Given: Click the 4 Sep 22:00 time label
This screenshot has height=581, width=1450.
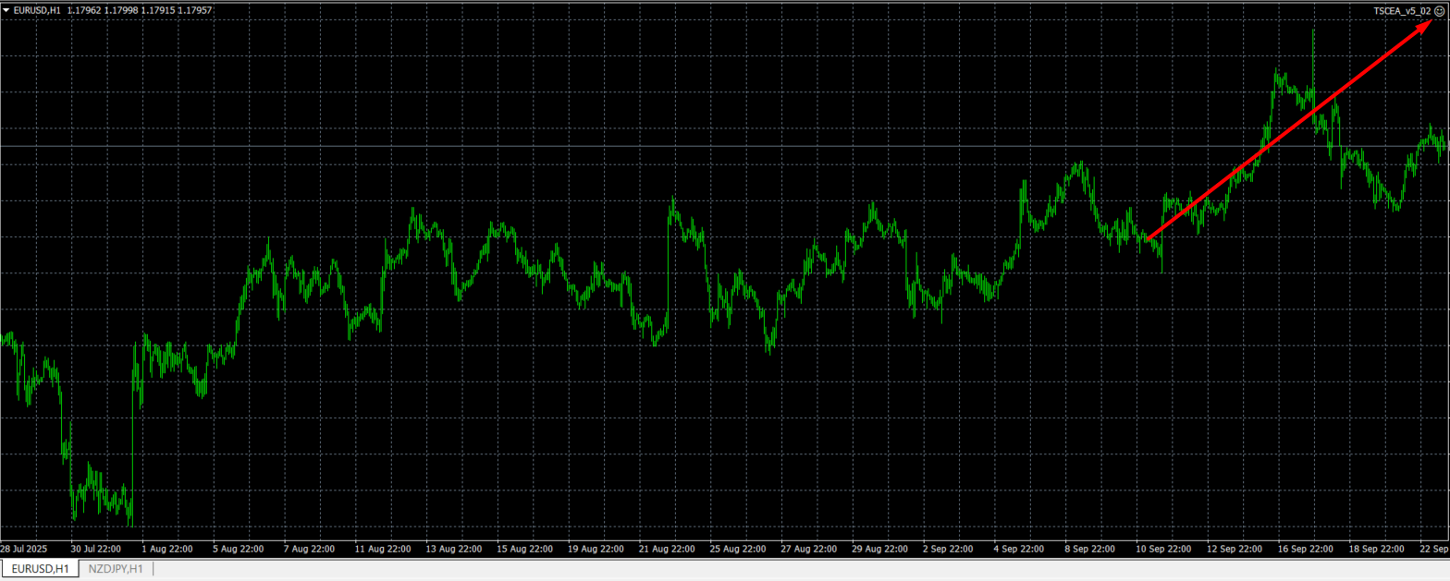Looking at the screenshot, I should pyautogui.click(x=1020, y=549).
